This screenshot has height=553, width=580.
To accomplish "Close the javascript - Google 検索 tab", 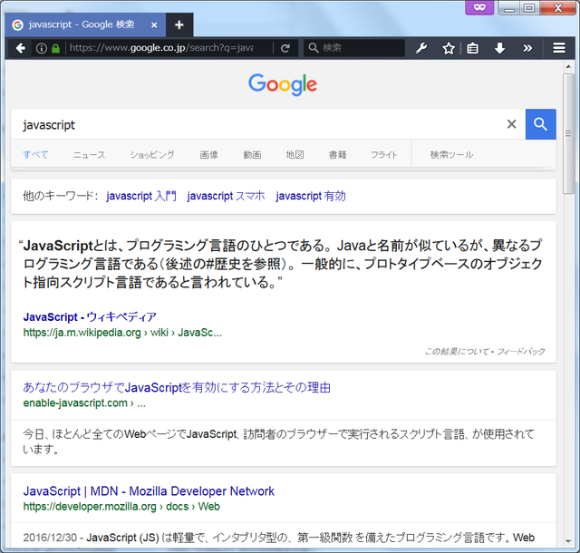I will (154, 25).
